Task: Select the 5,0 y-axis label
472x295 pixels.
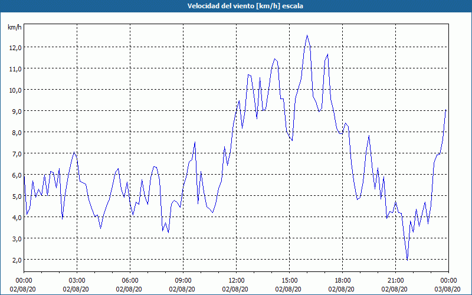Action: coord(16,196)
